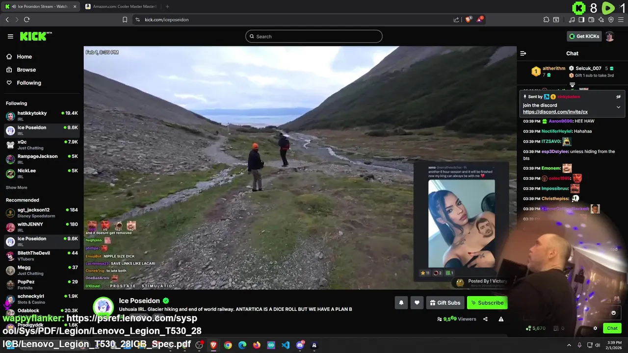Follow the channel with the heart button

pos(417,303)
